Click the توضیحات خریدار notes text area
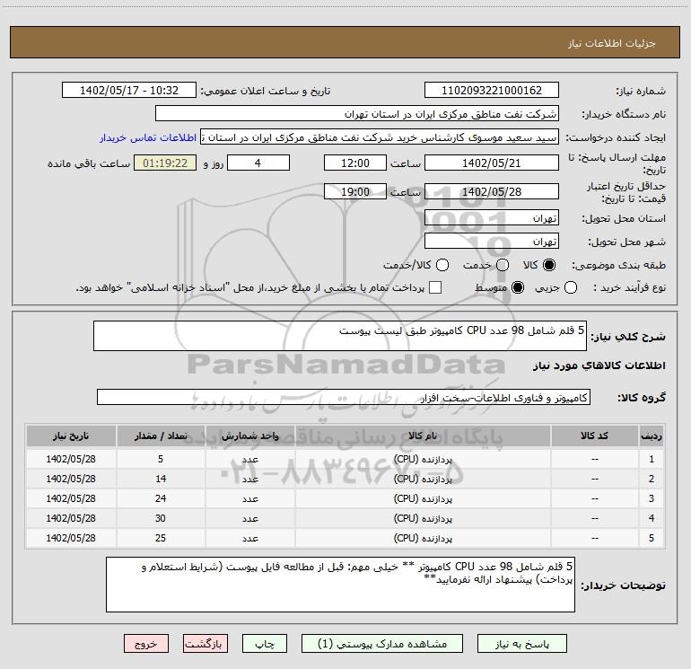691x669 pixels. click(340, 585)
